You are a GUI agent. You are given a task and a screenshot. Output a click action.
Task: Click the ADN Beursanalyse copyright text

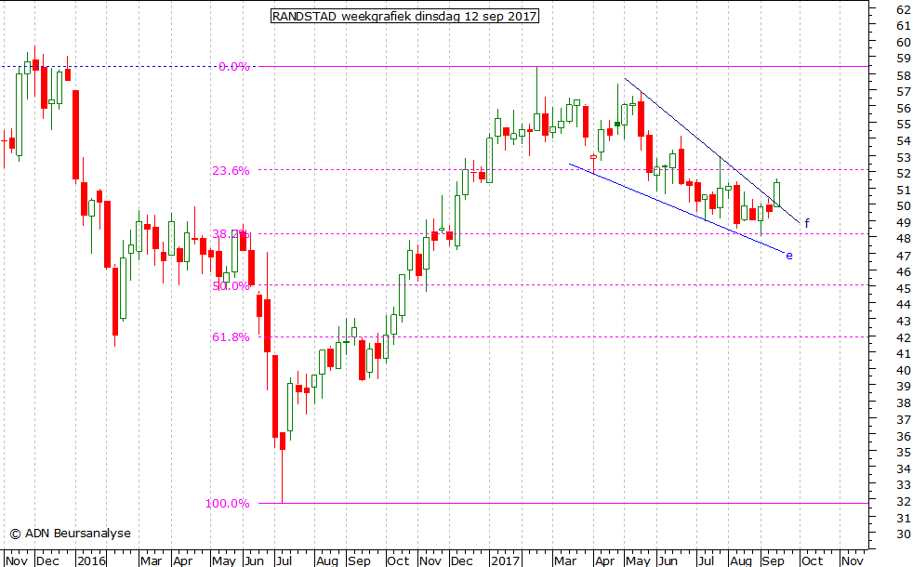(x=71, y=534)
